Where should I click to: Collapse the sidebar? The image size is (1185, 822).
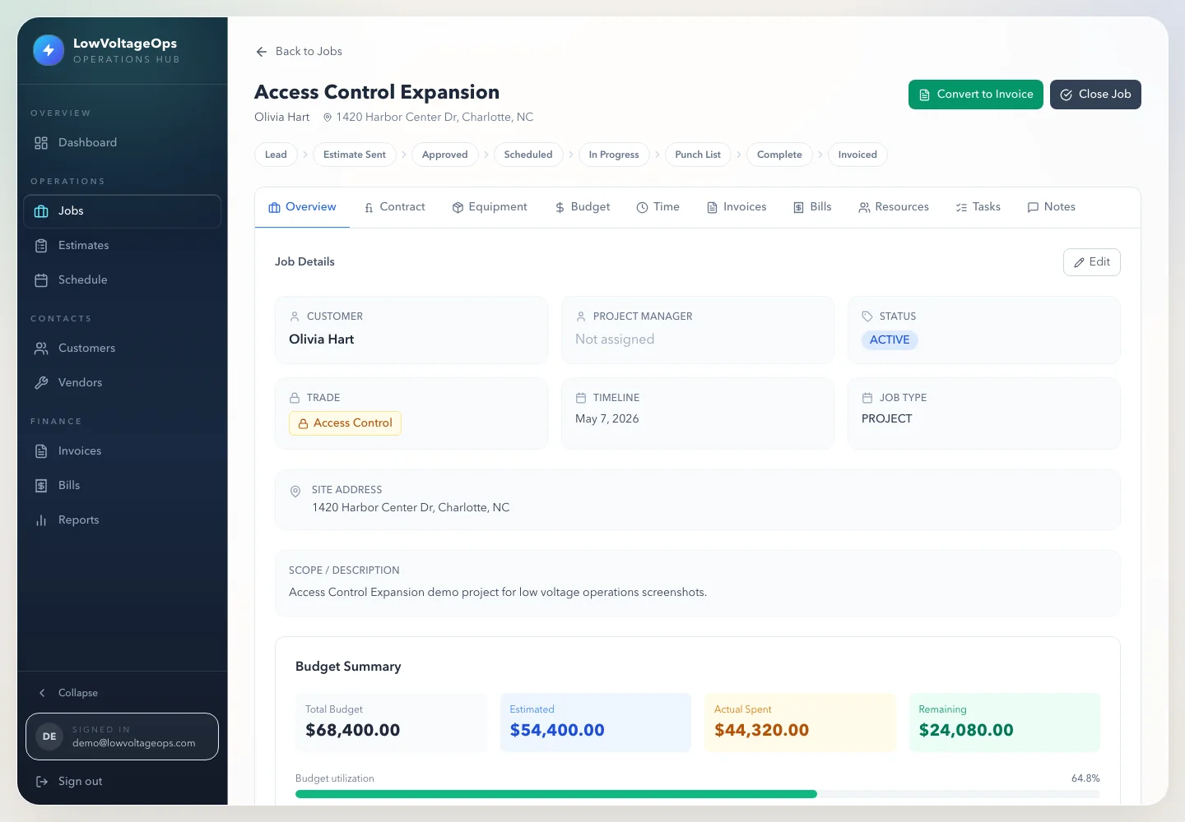(x=69, y=693)
